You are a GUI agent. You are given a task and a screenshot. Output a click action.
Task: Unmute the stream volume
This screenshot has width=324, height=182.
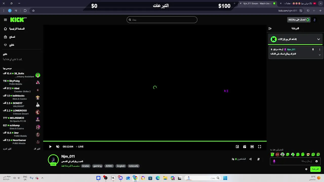(57, 147)
